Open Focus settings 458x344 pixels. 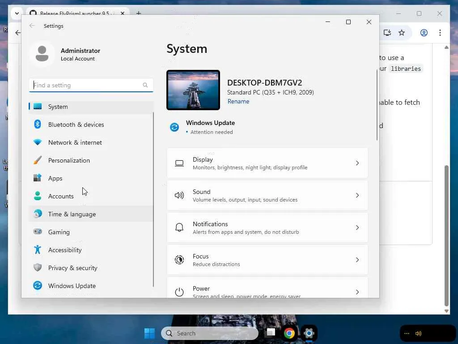(x=267, y=260)
